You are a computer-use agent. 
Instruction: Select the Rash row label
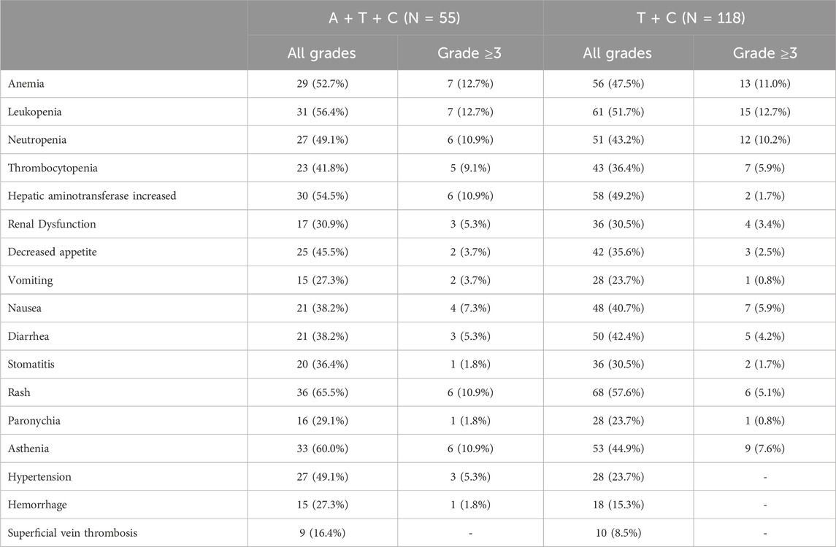20,393
